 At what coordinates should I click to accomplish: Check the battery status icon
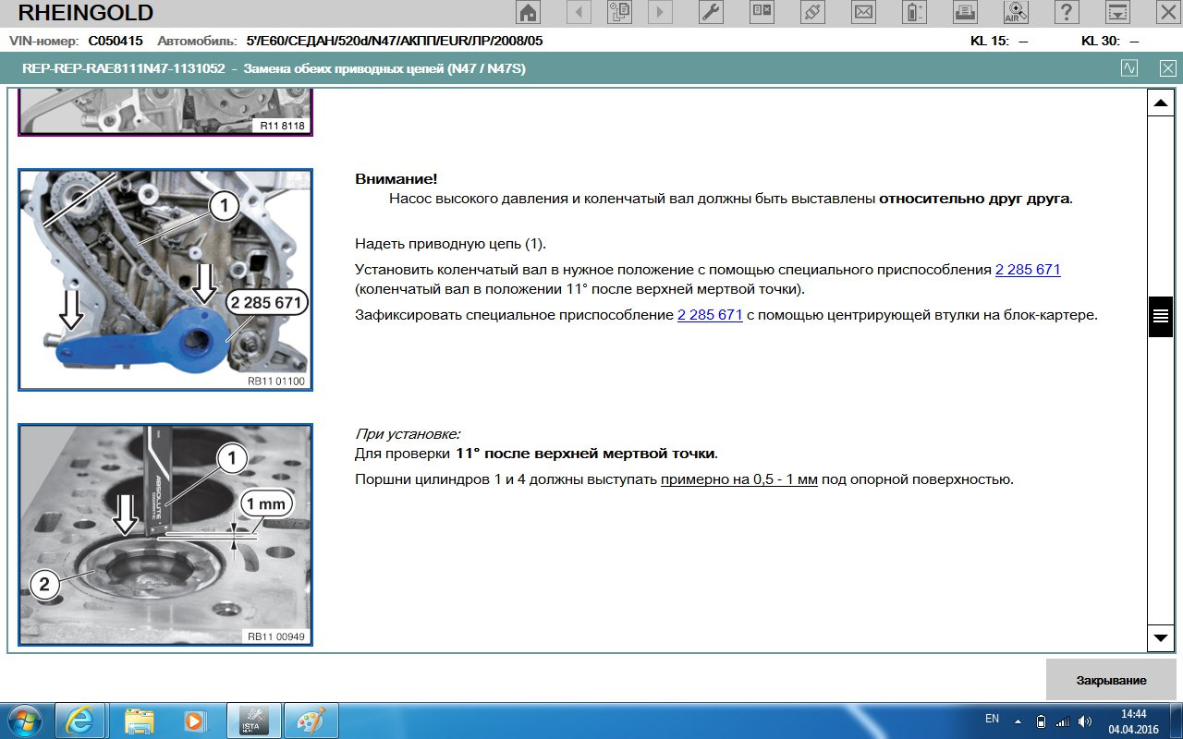(914, 12)
